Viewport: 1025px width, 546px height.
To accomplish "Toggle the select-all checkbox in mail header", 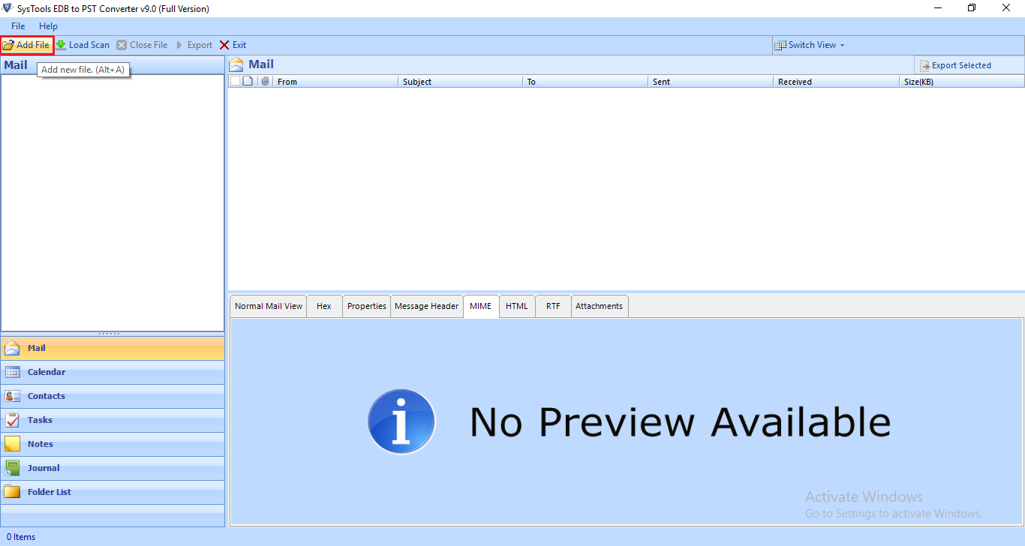I will point(235,81).
